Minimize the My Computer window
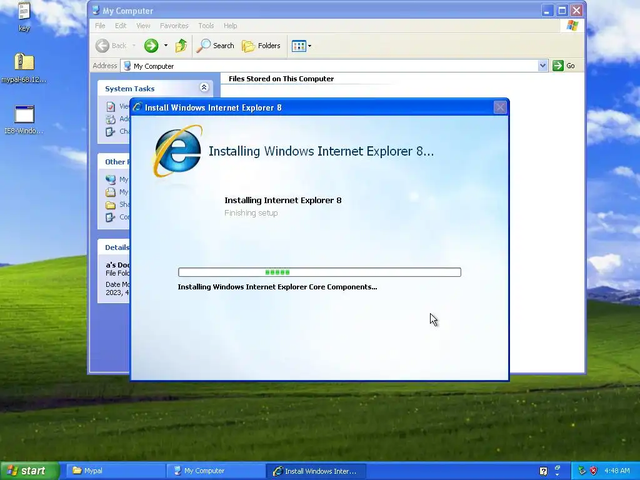The height and width of the screenshot is (480, 640). point(547,11)
